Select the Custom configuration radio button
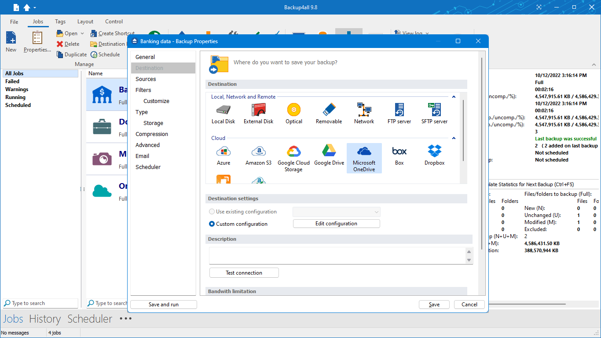 tap(212, 224)
